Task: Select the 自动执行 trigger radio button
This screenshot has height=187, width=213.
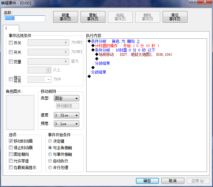Action: [50, 161]
